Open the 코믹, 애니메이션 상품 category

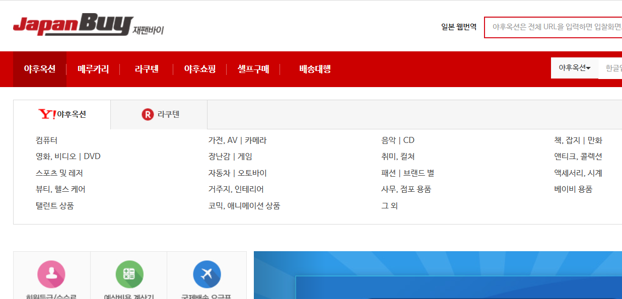[244, 206]
